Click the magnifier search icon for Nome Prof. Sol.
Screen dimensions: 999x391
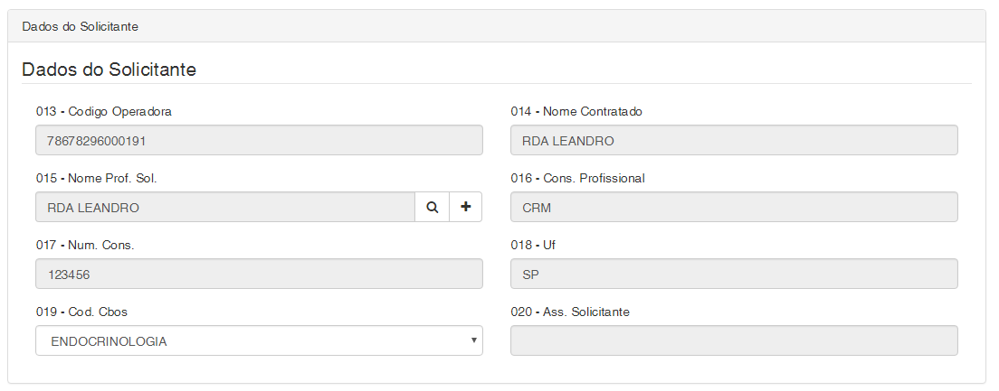pyautogui.click(x=433, y=207)
